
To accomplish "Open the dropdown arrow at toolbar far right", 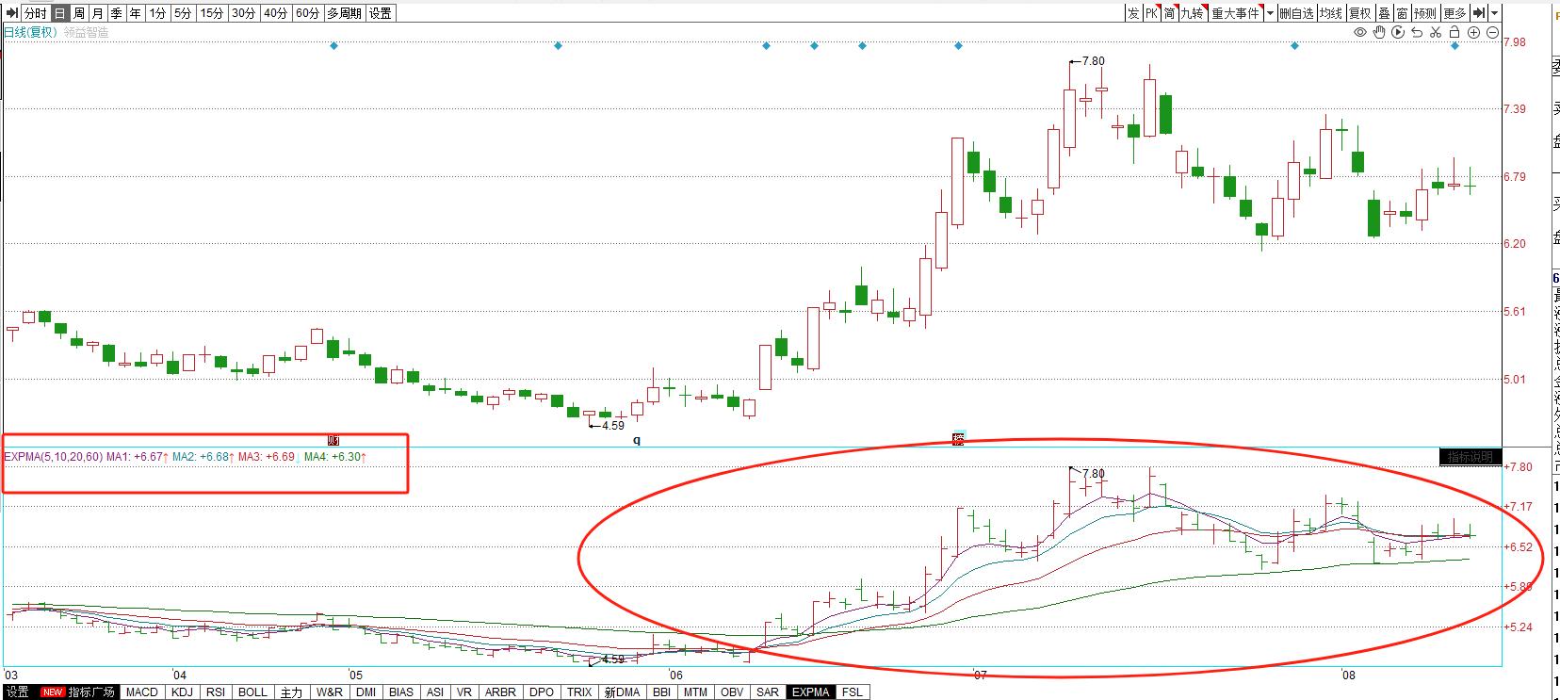I will (1494, 13).
